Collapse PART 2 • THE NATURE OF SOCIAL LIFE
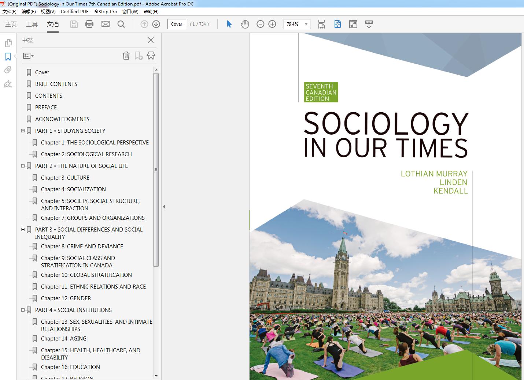 point(23,166)
